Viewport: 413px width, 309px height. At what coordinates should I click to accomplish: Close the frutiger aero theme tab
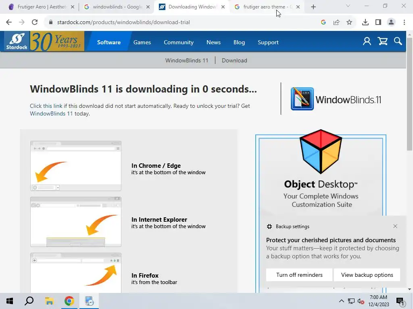pos(298,7)
